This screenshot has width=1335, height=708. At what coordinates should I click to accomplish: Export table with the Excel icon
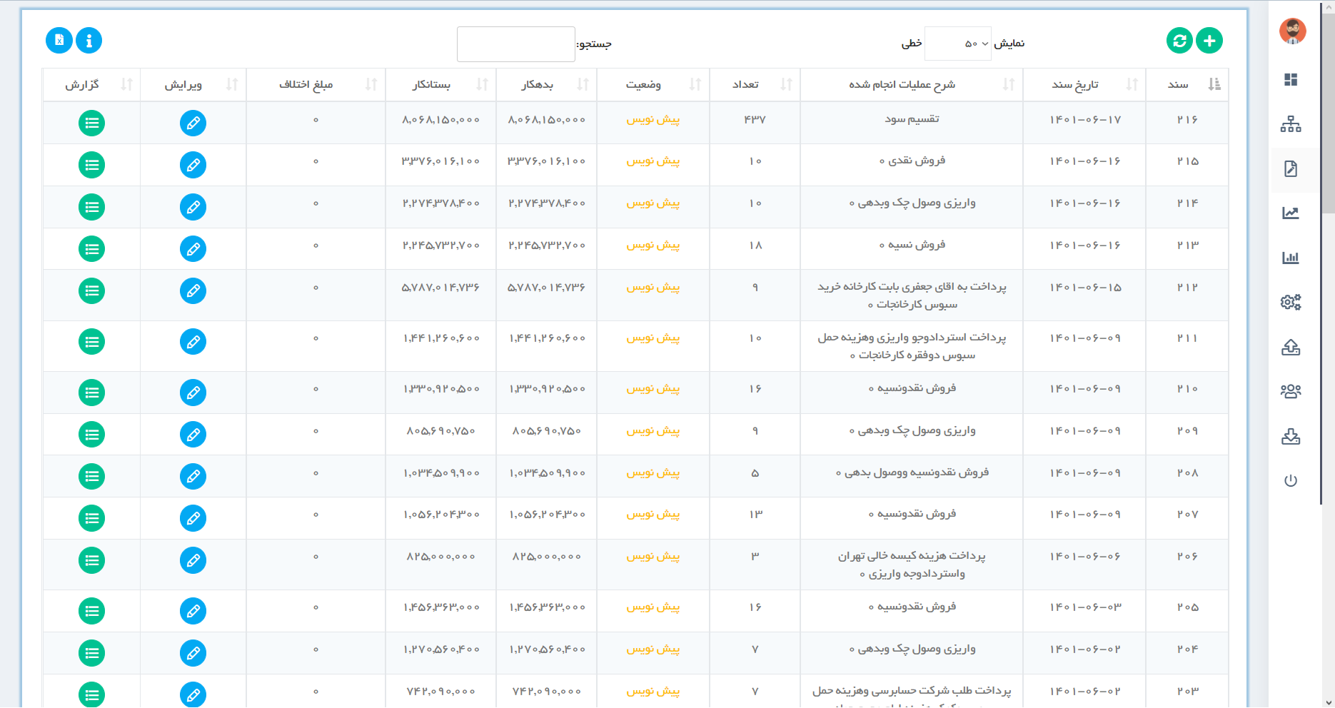59,41
